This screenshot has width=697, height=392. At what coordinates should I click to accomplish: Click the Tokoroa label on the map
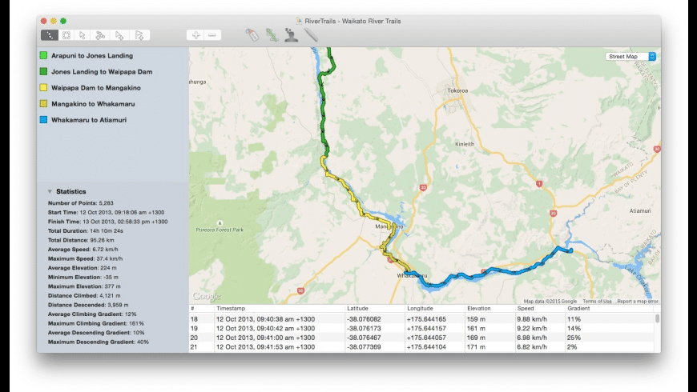coord(457,90)
